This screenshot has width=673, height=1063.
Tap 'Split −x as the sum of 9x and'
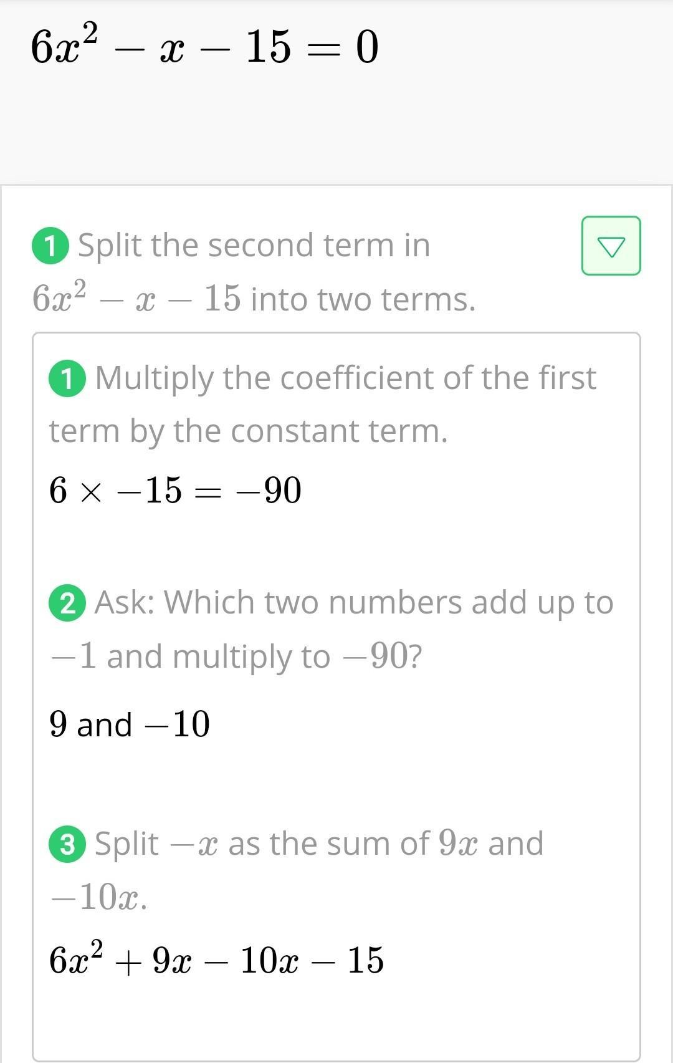[318, 844]
